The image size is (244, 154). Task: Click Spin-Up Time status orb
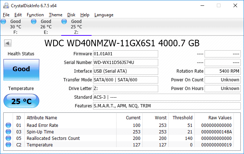click(8, 132)
